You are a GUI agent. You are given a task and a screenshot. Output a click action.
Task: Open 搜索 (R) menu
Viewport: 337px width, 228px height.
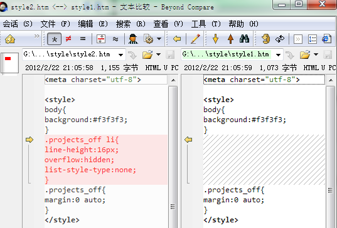point(131,24)
